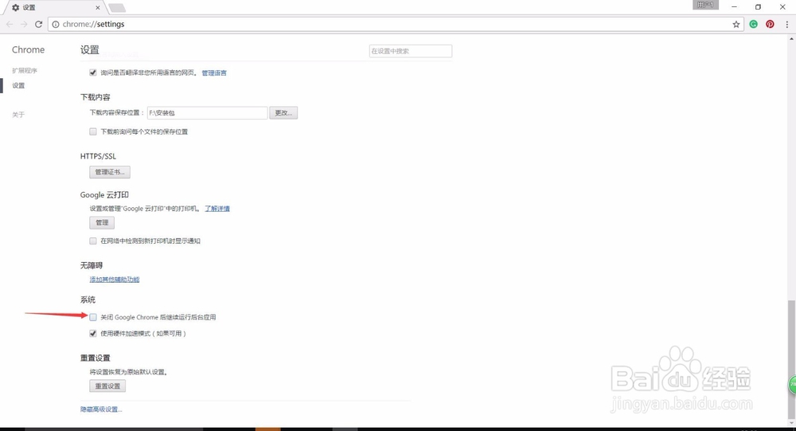
Task: Toggle background apps after closing Chrome
Action: click(x=93, y=317)
